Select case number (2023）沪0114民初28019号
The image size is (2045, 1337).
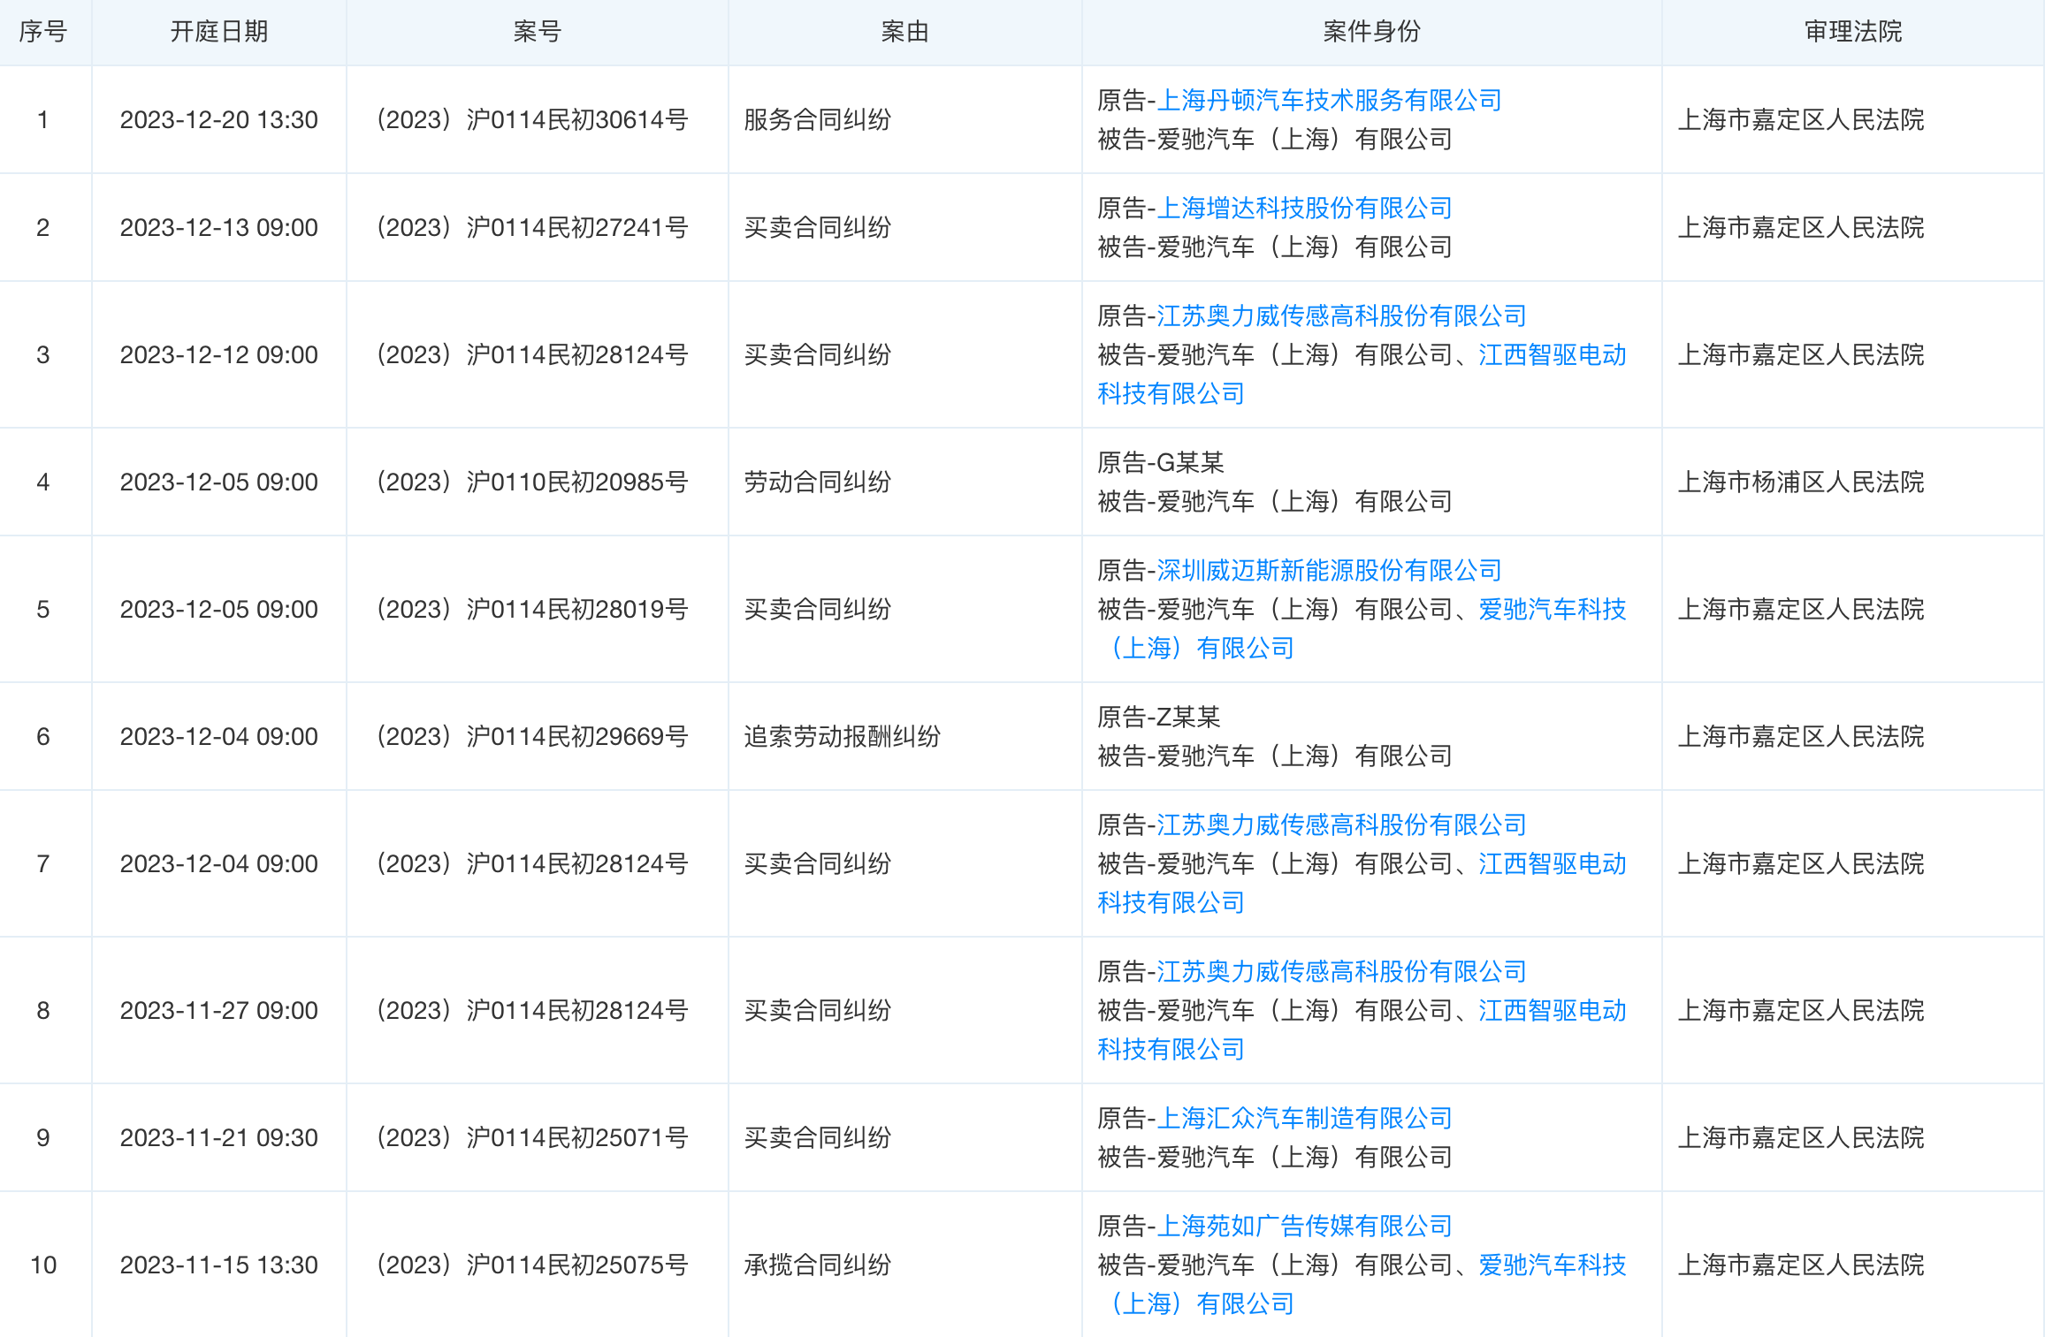pos(532,610)
